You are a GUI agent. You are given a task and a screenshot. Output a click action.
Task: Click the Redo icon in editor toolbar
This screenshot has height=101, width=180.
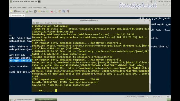tap(47, 11)
